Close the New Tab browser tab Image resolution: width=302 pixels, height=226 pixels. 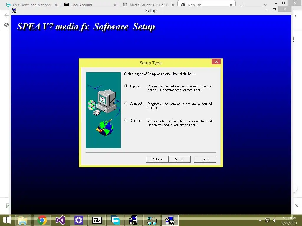tap(231, 5)
